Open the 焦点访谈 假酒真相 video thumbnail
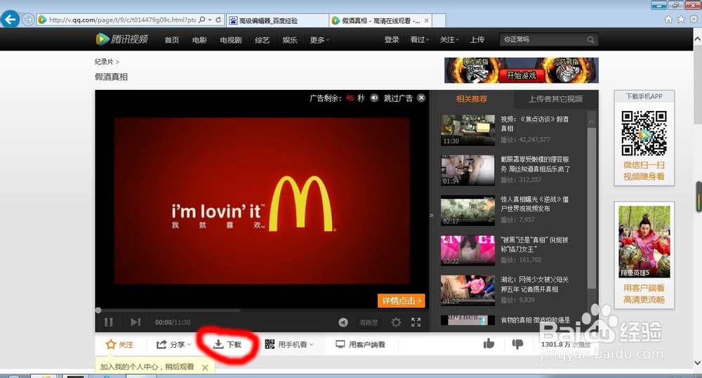The height and width of the screenshot is (378, 702). pos(468,130)
